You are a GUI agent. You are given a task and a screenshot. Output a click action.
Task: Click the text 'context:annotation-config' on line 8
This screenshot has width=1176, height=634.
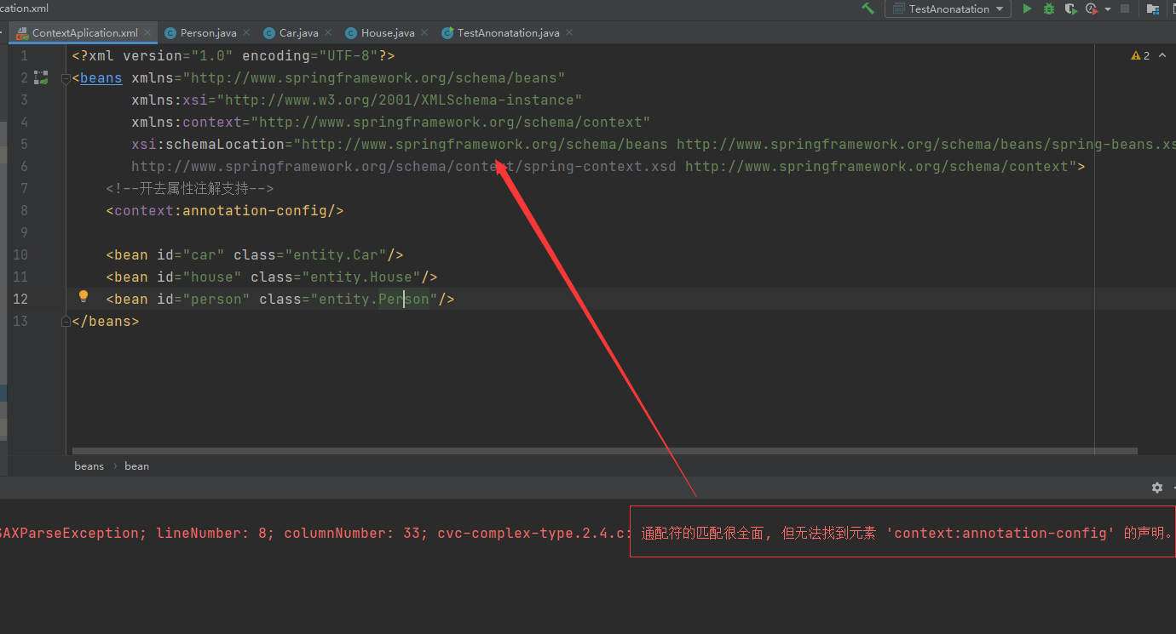pos(221,211)
